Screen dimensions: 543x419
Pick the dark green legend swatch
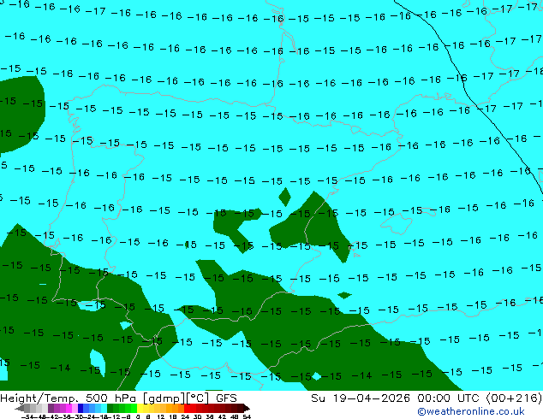[110, 408]
